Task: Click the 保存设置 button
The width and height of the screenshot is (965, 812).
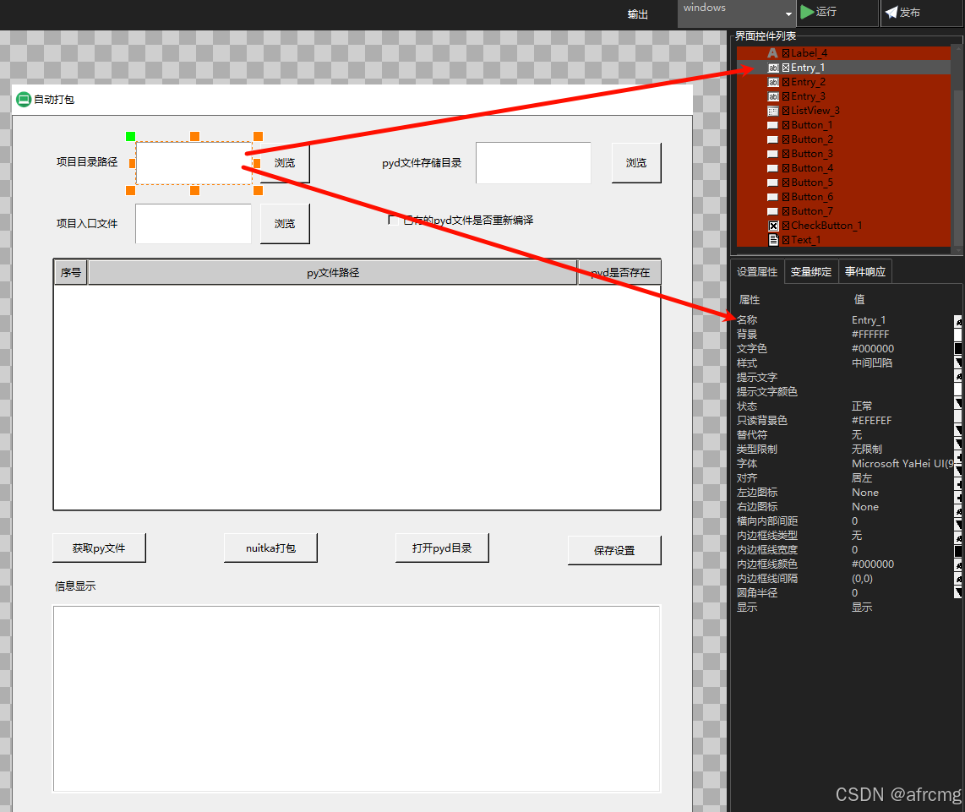Action: (x=614, y=550)
